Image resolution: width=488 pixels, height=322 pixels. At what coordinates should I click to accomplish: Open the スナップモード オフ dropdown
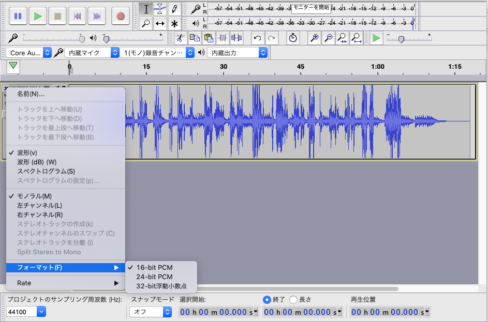(x=151, y=312)
